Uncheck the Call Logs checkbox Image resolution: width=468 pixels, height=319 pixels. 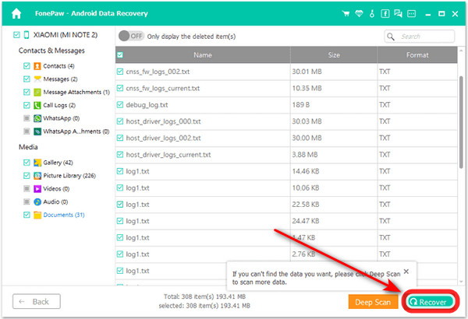coord(27,105)
